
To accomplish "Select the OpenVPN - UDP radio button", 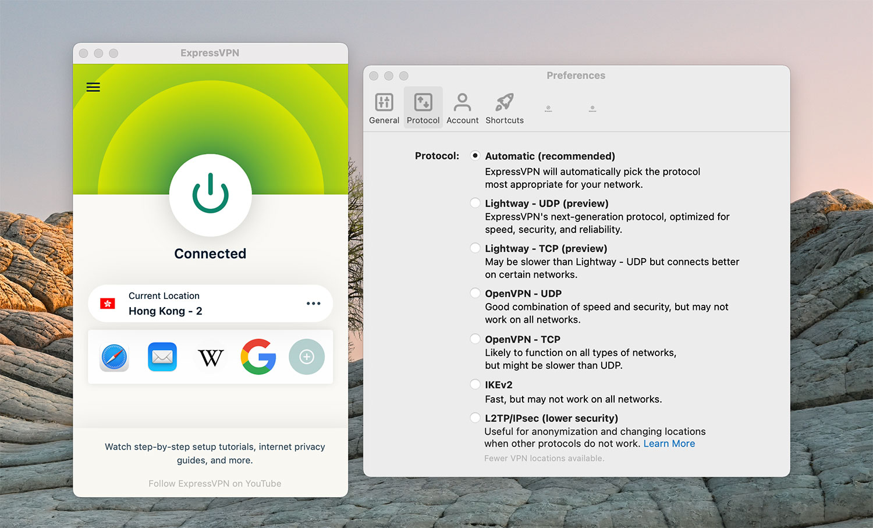I will coord(475,293).
